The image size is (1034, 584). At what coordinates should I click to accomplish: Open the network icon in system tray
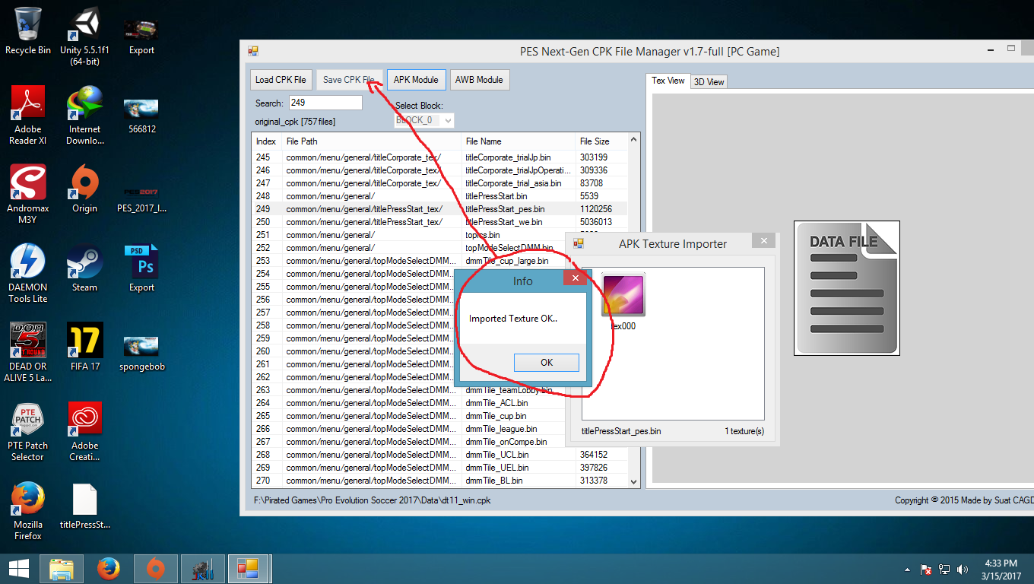tap(944, 569)
